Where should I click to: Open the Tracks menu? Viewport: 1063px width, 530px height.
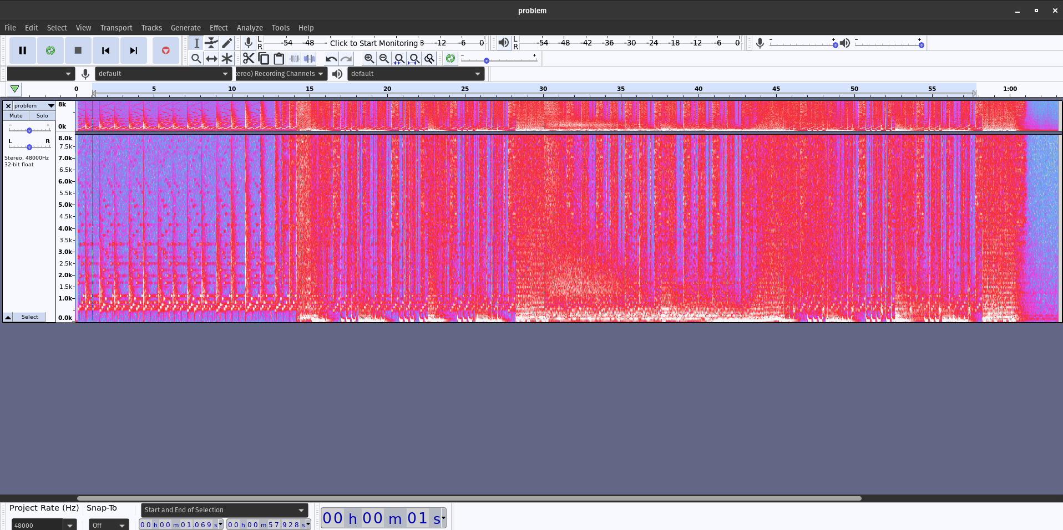[x=151, y=28]
